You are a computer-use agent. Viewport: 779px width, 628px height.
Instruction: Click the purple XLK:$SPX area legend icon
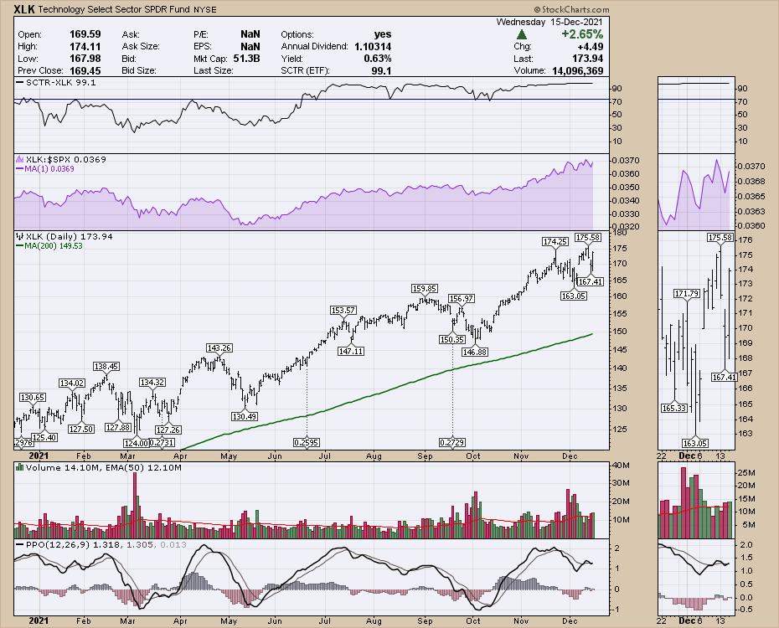[20, 159]
